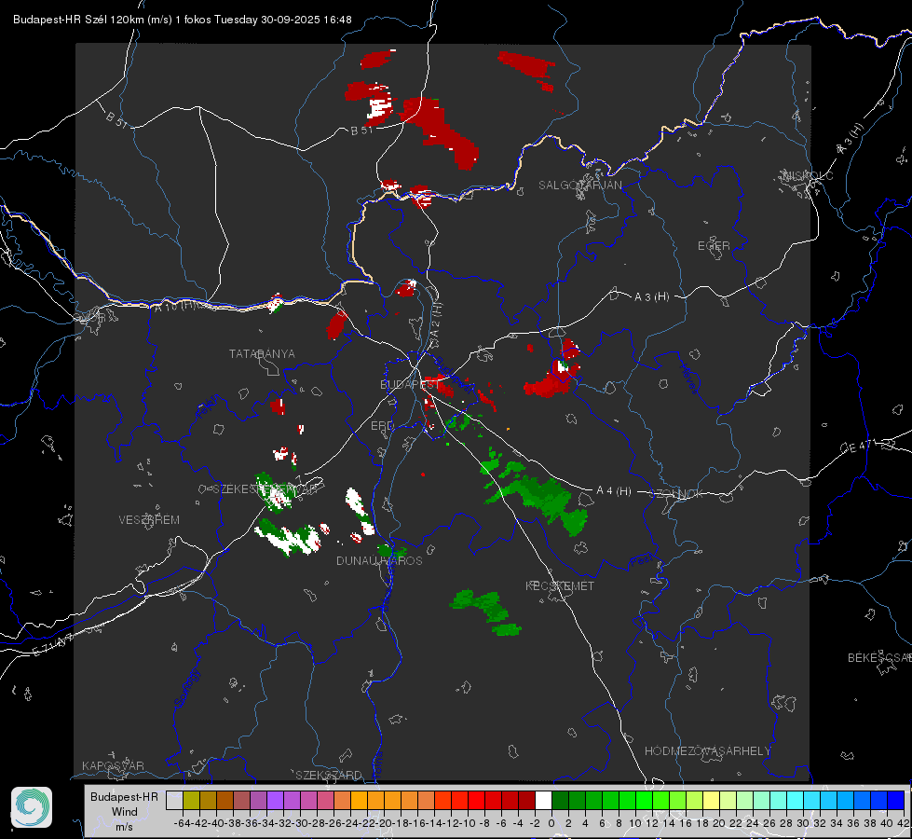Select the white zero swatch in wind legend
The image size is (912, 839).
coord(543,800)
